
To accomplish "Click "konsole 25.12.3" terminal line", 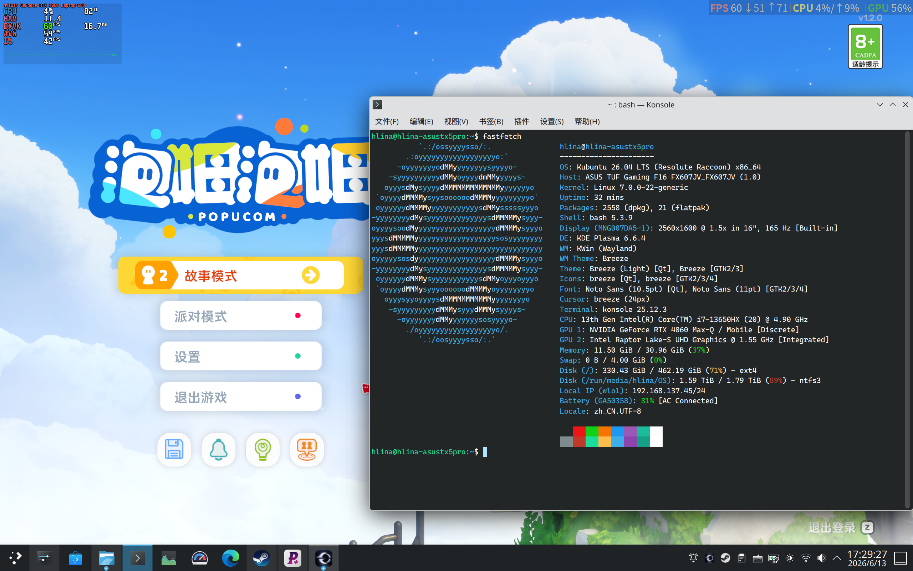I will tap(634, 309).
